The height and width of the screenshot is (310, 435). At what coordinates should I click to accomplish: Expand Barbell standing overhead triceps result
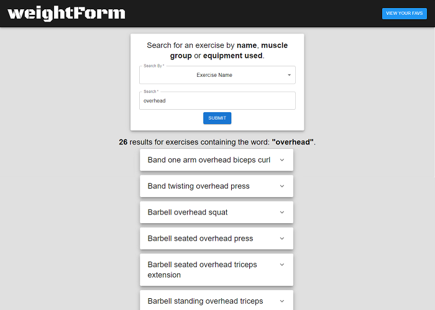tap(205, 301)
